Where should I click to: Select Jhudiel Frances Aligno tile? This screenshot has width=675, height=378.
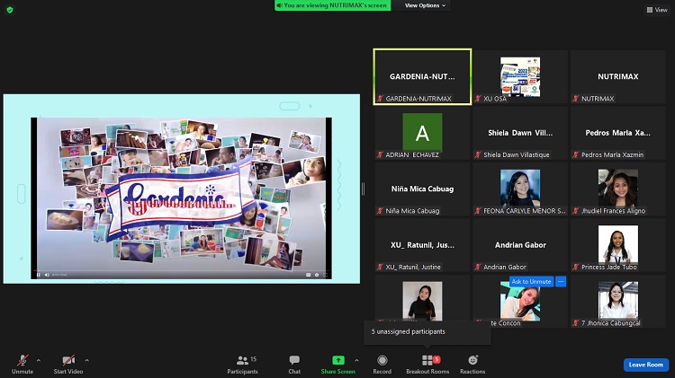click(x=618, y=189)
